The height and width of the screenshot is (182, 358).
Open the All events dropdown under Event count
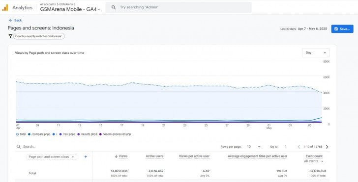point(313,161)
